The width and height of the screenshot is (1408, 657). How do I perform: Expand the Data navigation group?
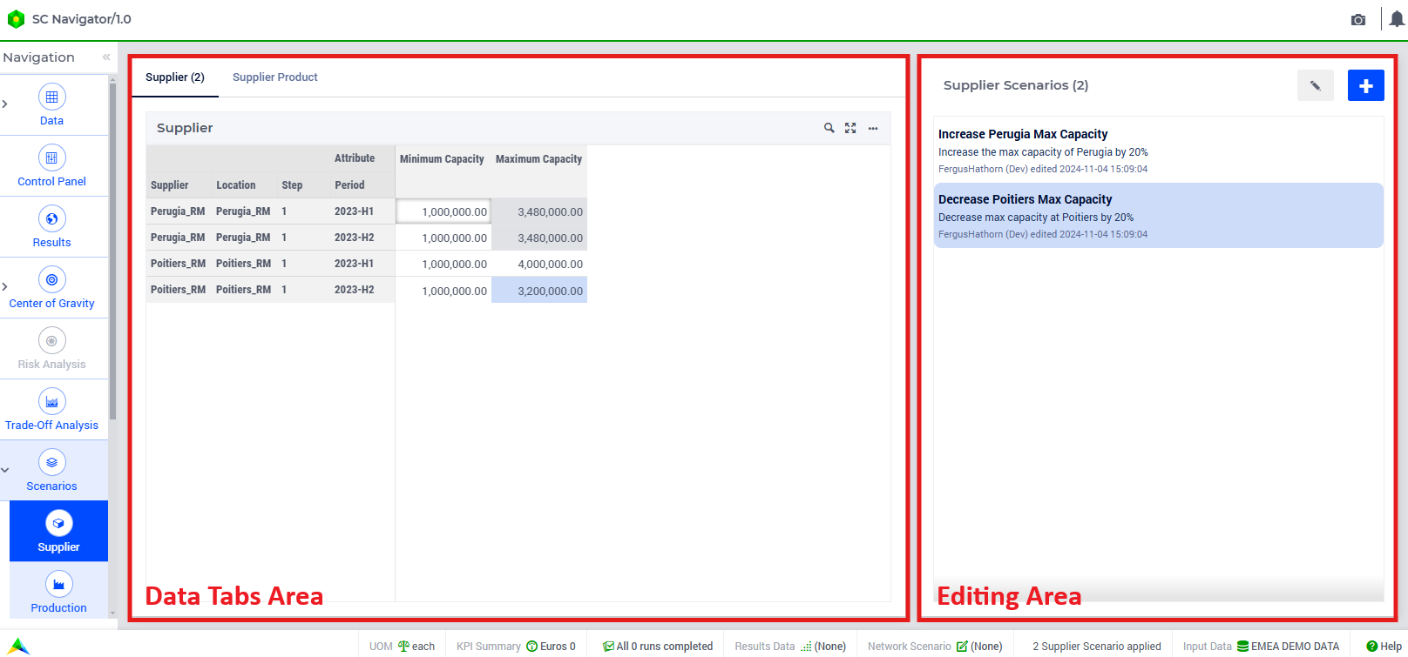tap(5, 104)
